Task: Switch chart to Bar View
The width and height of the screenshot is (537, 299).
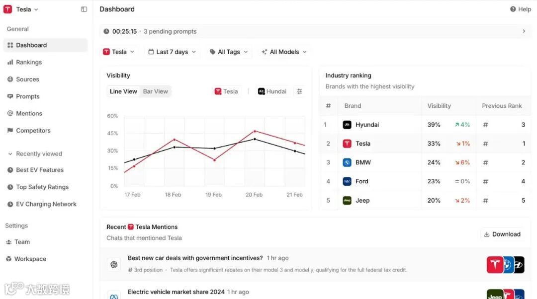Action: [155, 91]
